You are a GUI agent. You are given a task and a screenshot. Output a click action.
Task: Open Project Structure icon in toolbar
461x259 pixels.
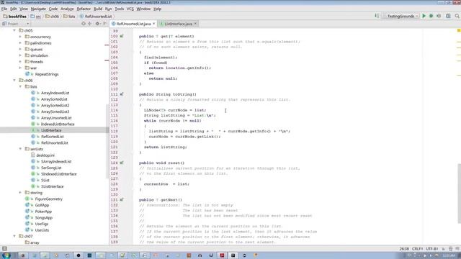click(x=448, y=16)
